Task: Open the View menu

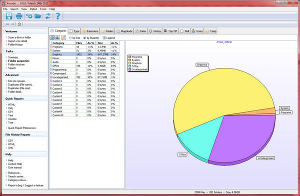Action: 24,9
